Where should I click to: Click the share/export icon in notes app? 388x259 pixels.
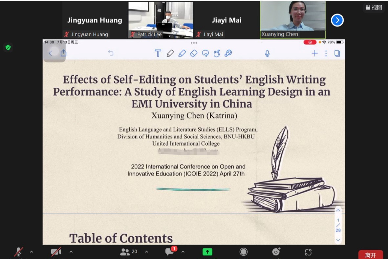pos(63,53)
